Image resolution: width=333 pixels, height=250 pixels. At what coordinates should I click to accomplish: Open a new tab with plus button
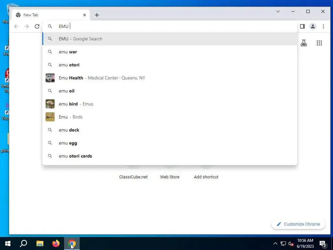click(97, 15)
